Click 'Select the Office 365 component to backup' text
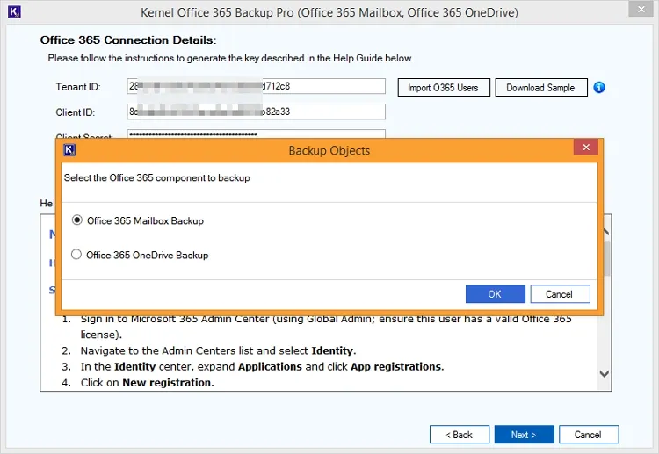 pyautogui.click(x=156, y=177)
